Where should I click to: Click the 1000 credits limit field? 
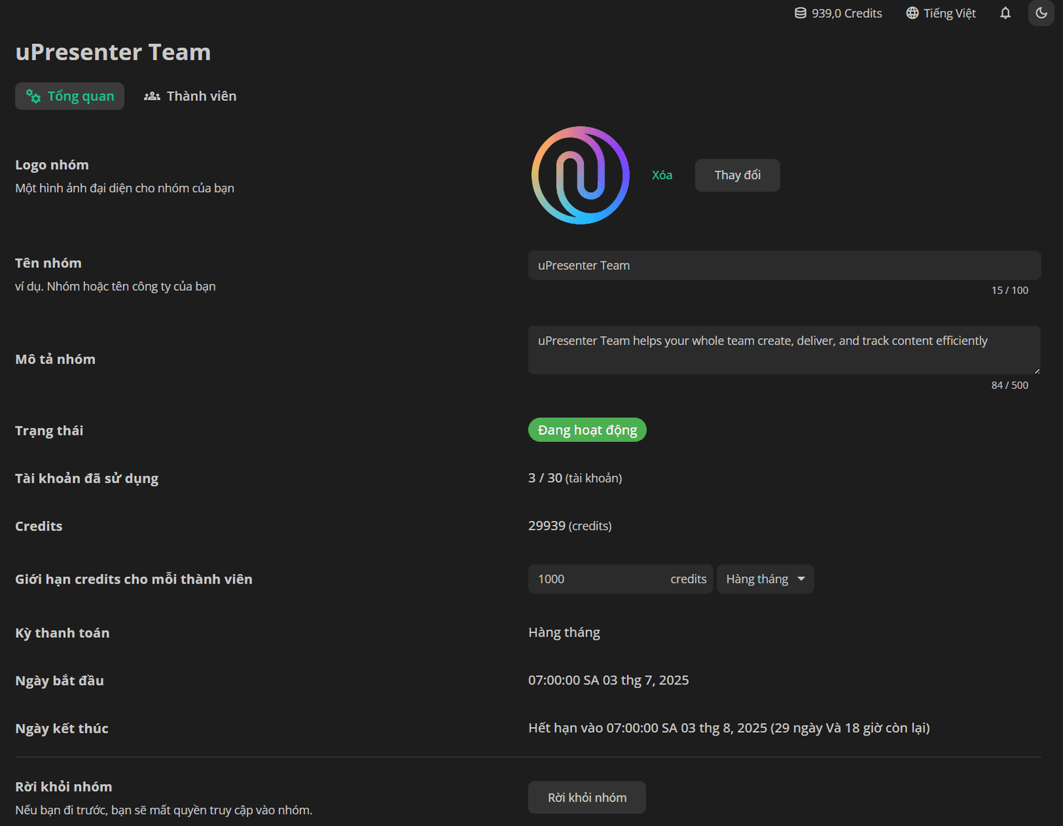pos(621,579)
